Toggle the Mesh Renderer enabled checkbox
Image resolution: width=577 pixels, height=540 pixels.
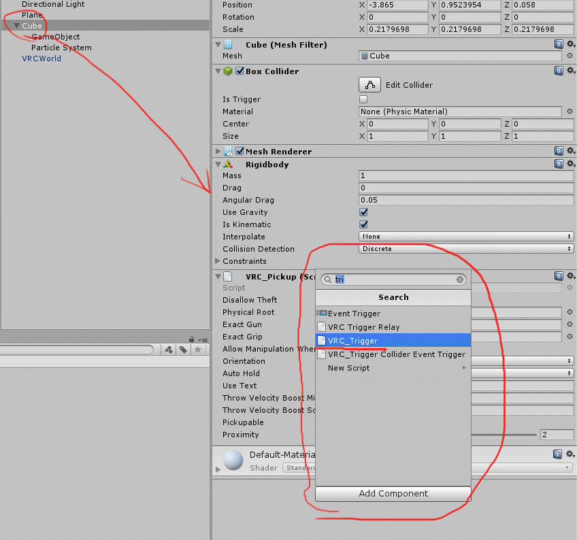240,151
